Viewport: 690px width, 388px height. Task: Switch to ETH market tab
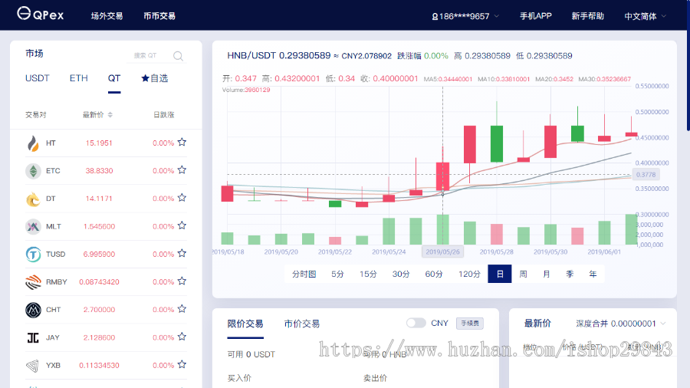click(79, 78)
